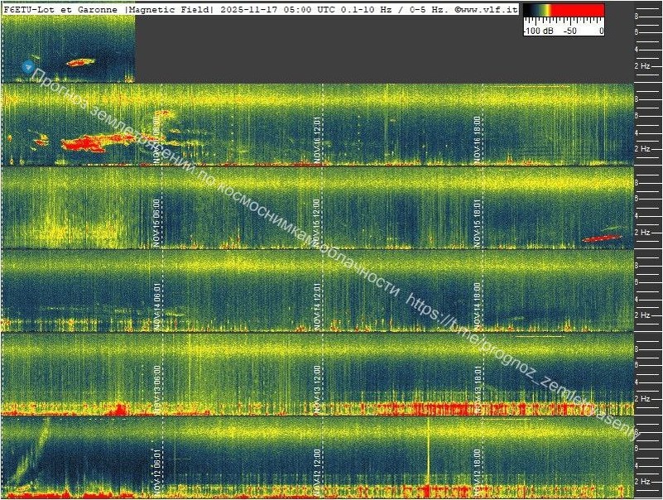The width and height of the screenshot is (663, 500).
Task: Select the NOV 15 18:01 time marker
Action: (x=477, y=224)
